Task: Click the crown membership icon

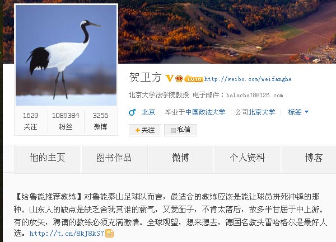Action: (x=179, y=79)
